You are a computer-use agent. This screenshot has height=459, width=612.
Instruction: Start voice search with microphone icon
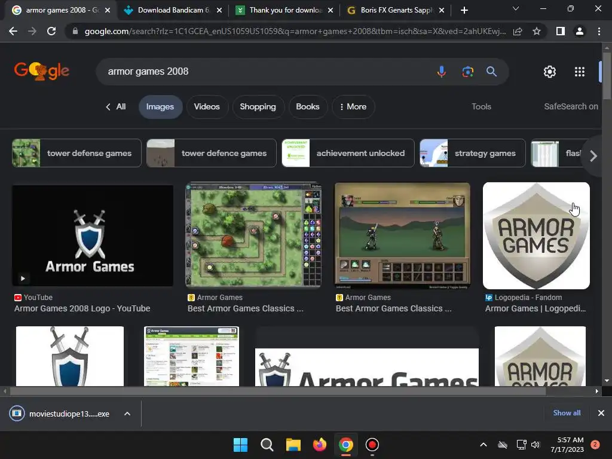(x=442, y=72)
